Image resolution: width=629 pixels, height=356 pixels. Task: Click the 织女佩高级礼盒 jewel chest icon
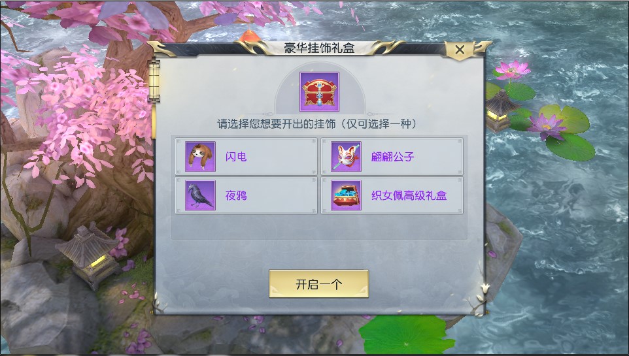(x=346, y=195)
